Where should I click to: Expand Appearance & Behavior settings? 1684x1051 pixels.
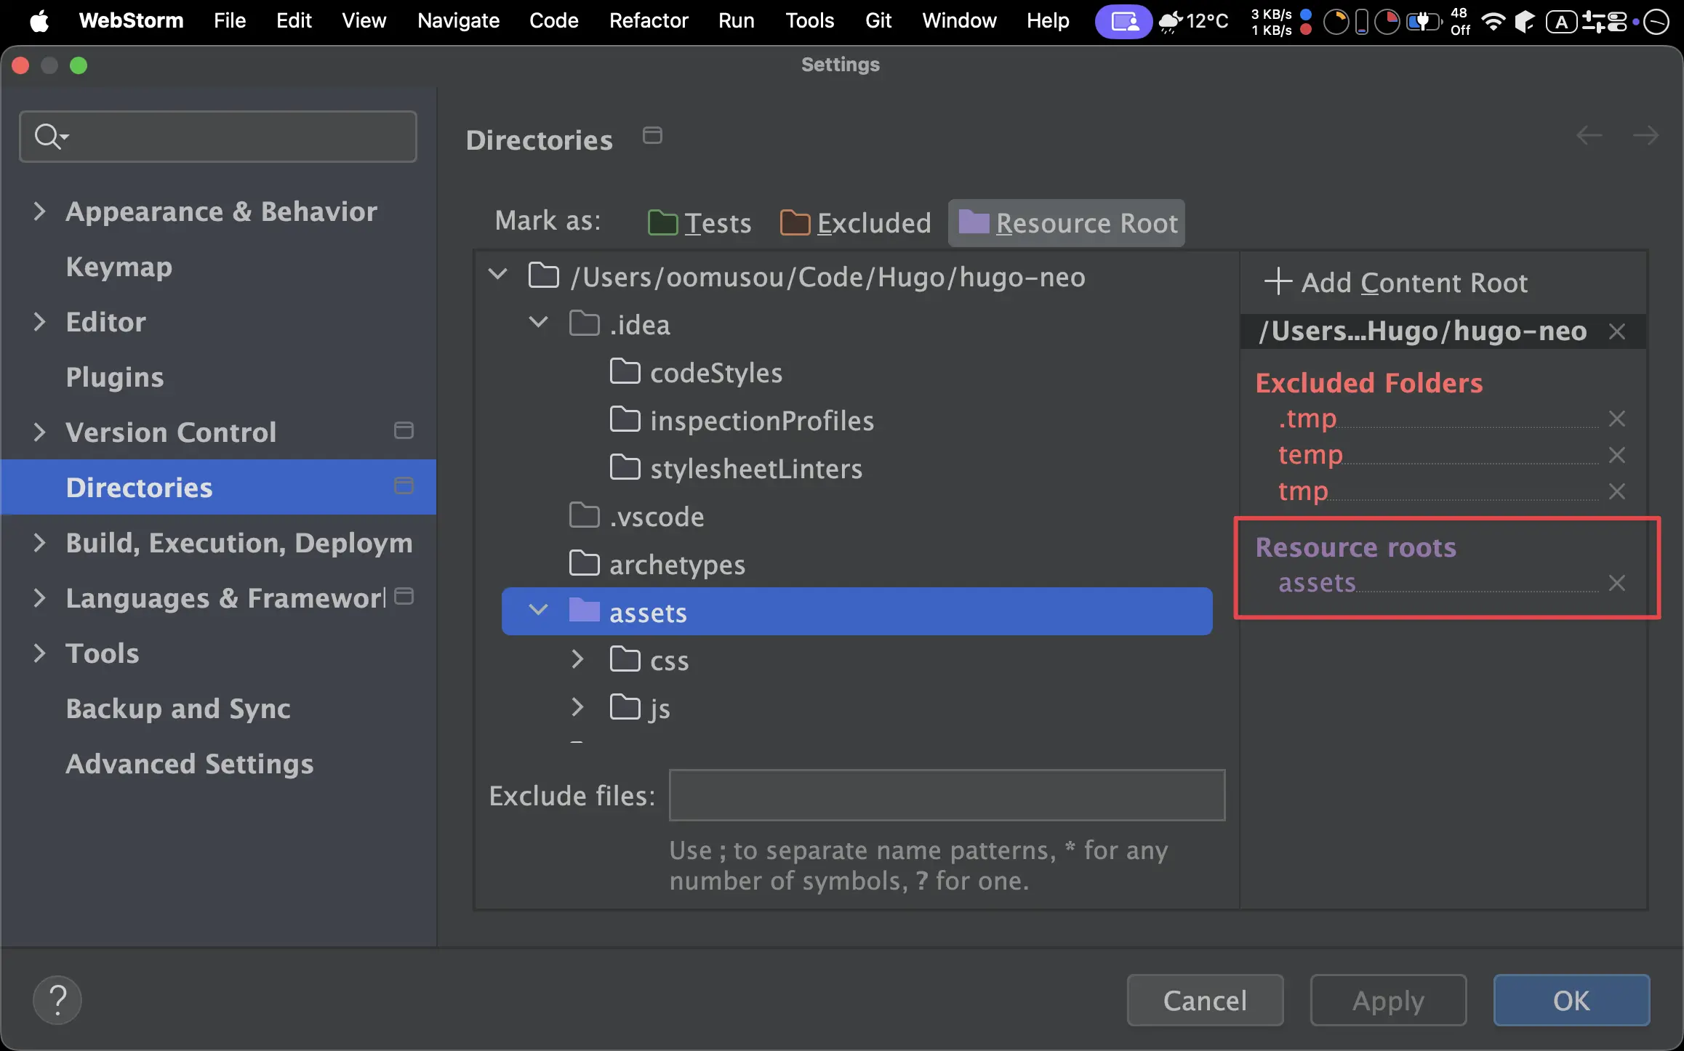point(39,212)
